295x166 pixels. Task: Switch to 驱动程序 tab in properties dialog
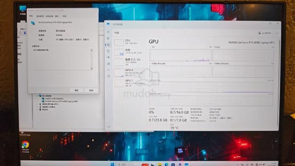[40, 16]
